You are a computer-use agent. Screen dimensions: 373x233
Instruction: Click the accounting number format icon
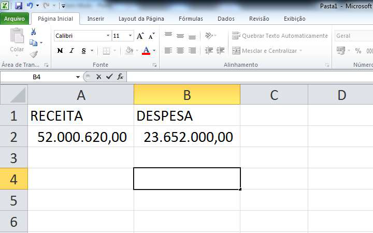(x=341, y=50)
